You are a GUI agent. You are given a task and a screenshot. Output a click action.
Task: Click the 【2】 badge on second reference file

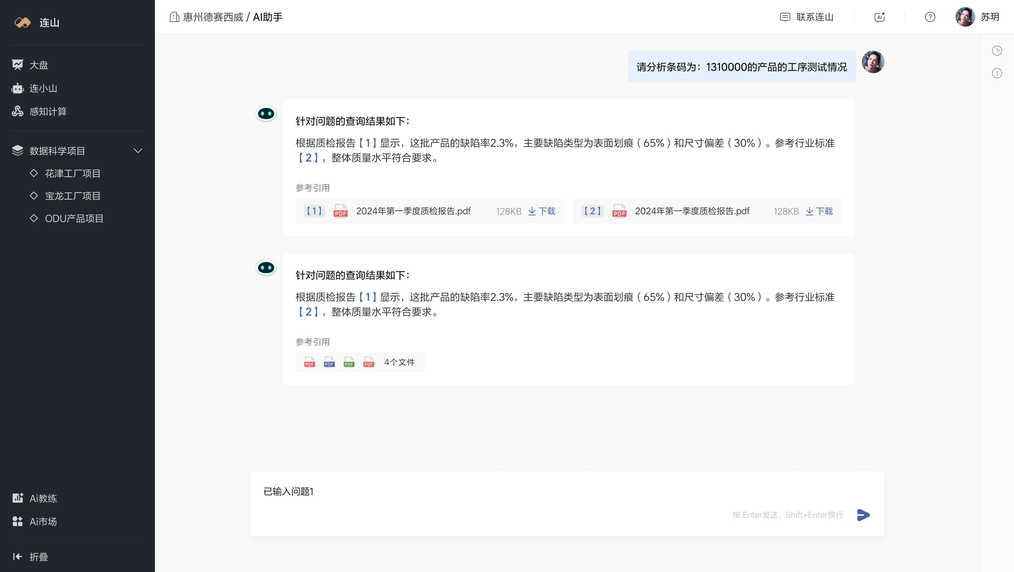click(x=593, y=211)
